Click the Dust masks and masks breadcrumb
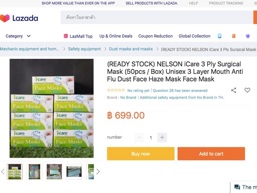 (x=131, y=49)
